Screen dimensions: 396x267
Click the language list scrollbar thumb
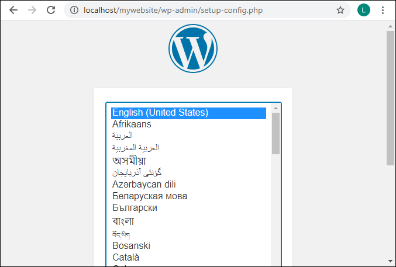(x=276, y=133)
